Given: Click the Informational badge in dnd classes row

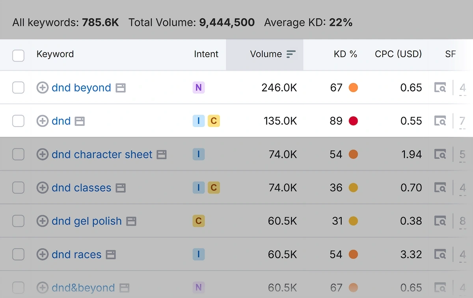Looking at the screenshot, I should [198, 188].
